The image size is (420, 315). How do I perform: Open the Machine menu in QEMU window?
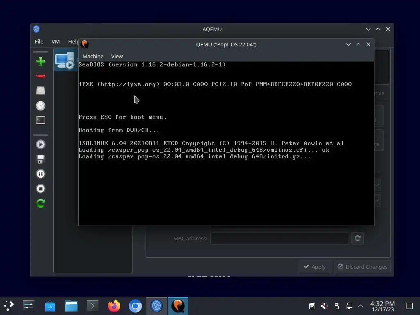click(x=93, y=56)
